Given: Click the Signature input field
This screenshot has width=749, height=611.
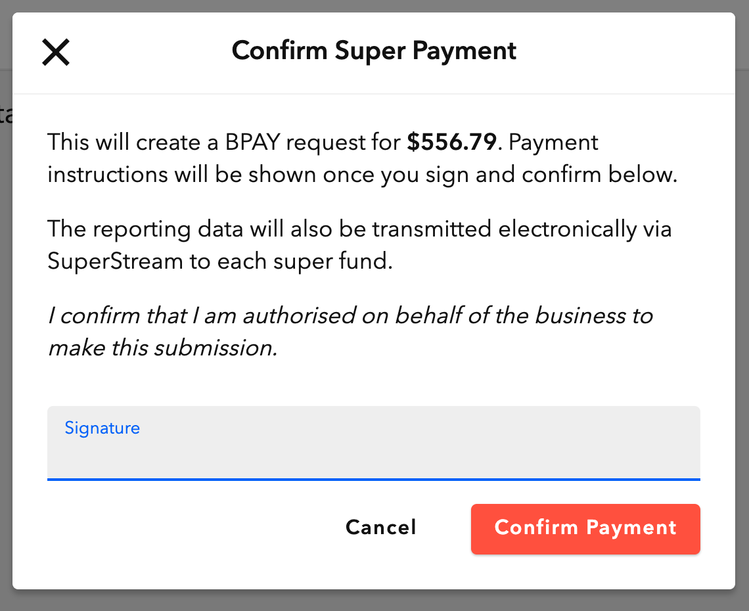Looking at the screenshot, I should pos(373,452).
